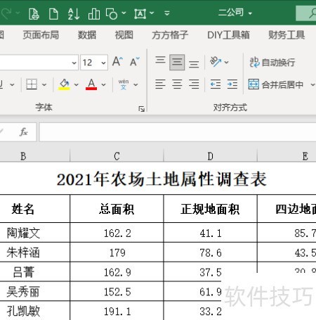Image resolution: width=316 pixels, height=320 pixels.
Task: Apply the yellow fill color bucket
Action: 64,84
